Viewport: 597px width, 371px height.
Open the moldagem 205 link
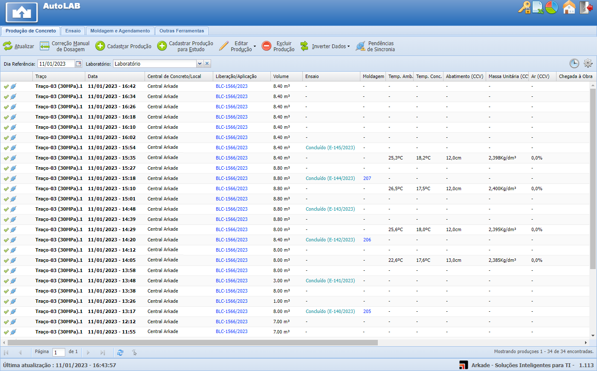(367, 311)
